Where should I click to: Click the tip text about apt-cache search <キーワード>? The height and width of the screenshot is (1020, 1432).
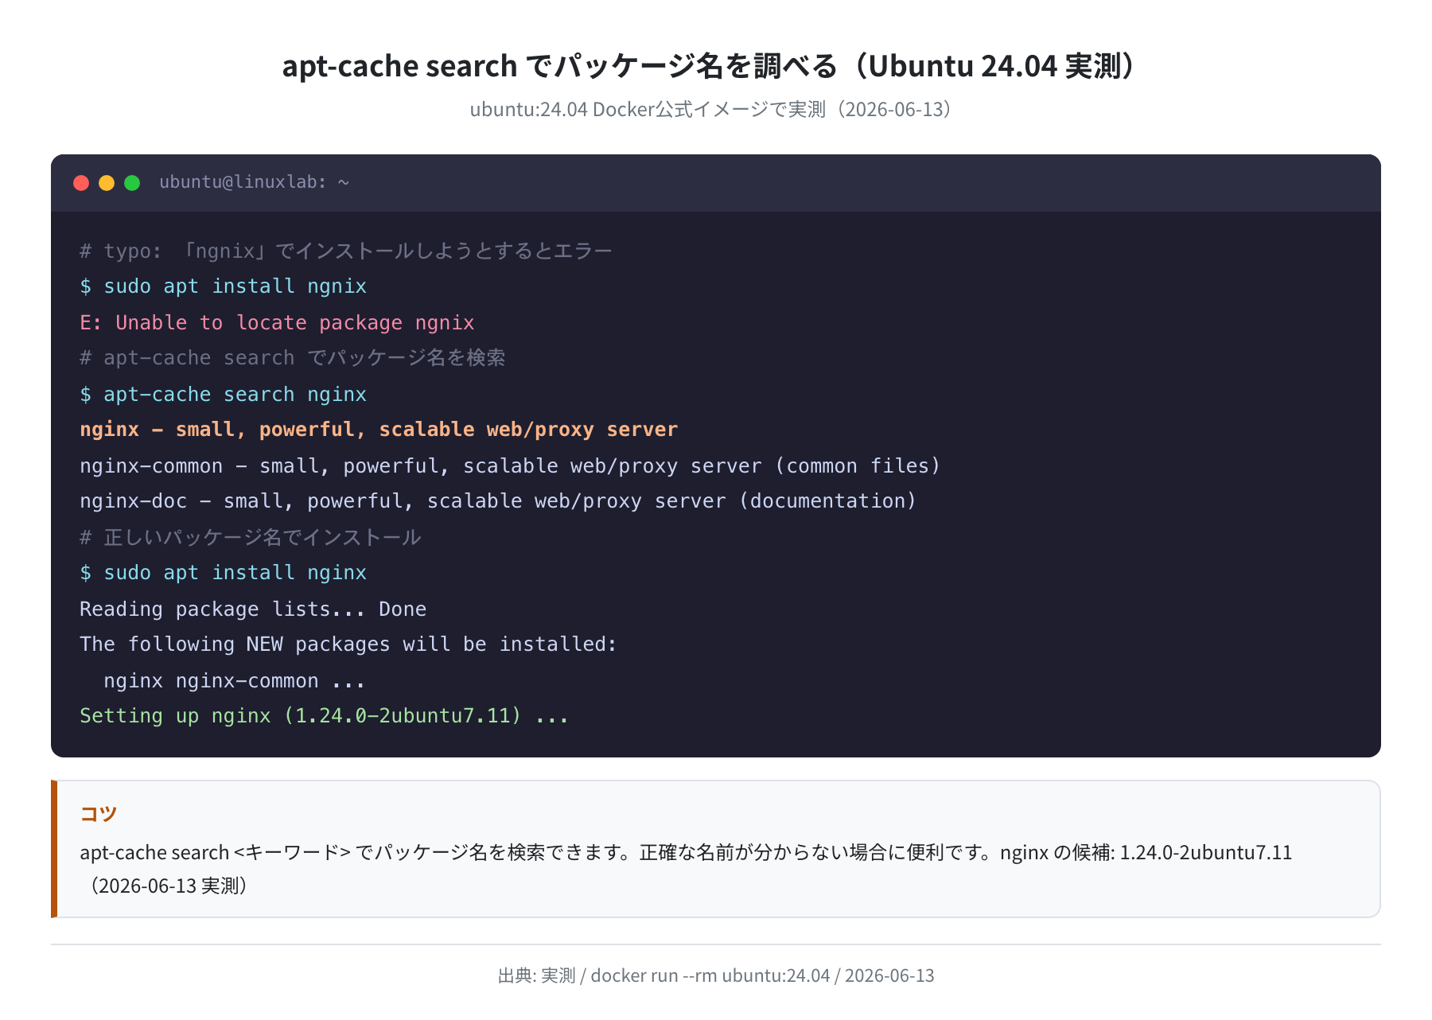click(x=686, y=852)
